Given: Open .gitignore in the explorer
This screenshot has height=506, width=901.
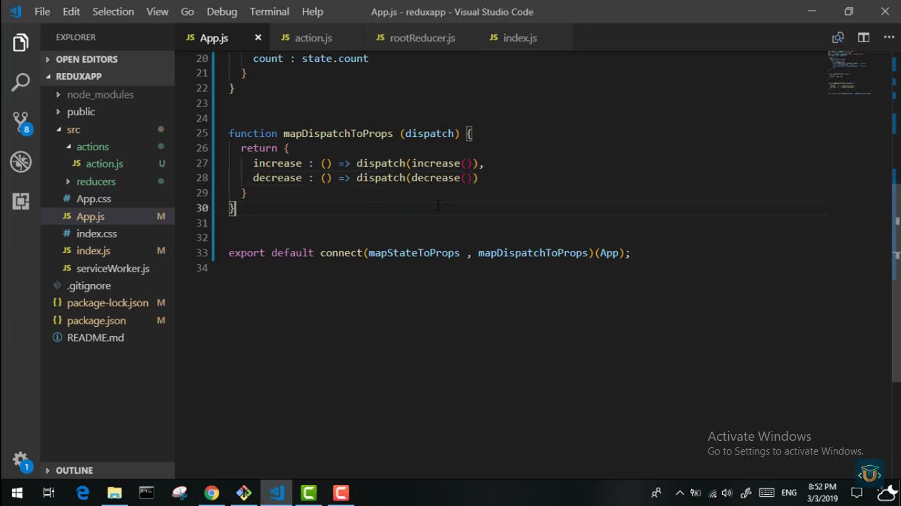Looking at the screenshot, I should click(x=88, y=286).
